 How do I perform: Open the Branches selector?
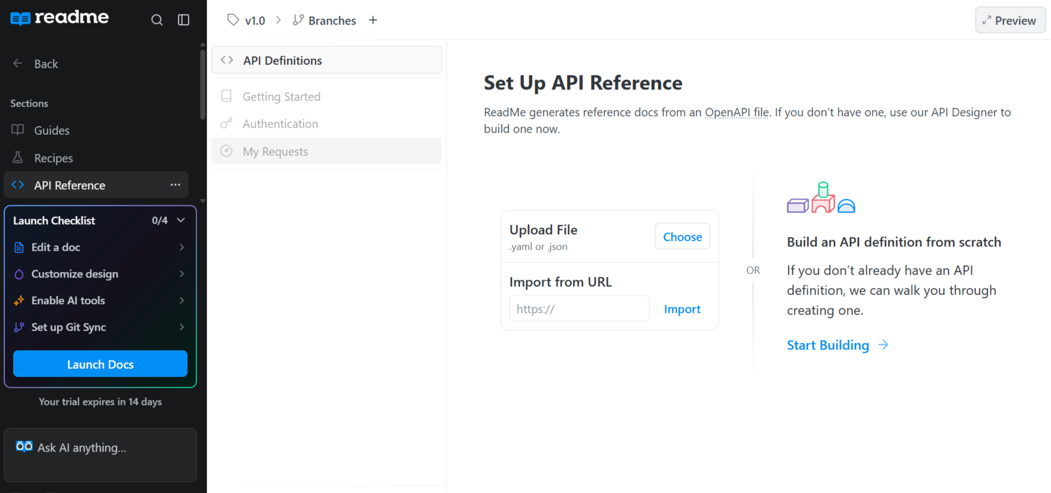[324, 20]
